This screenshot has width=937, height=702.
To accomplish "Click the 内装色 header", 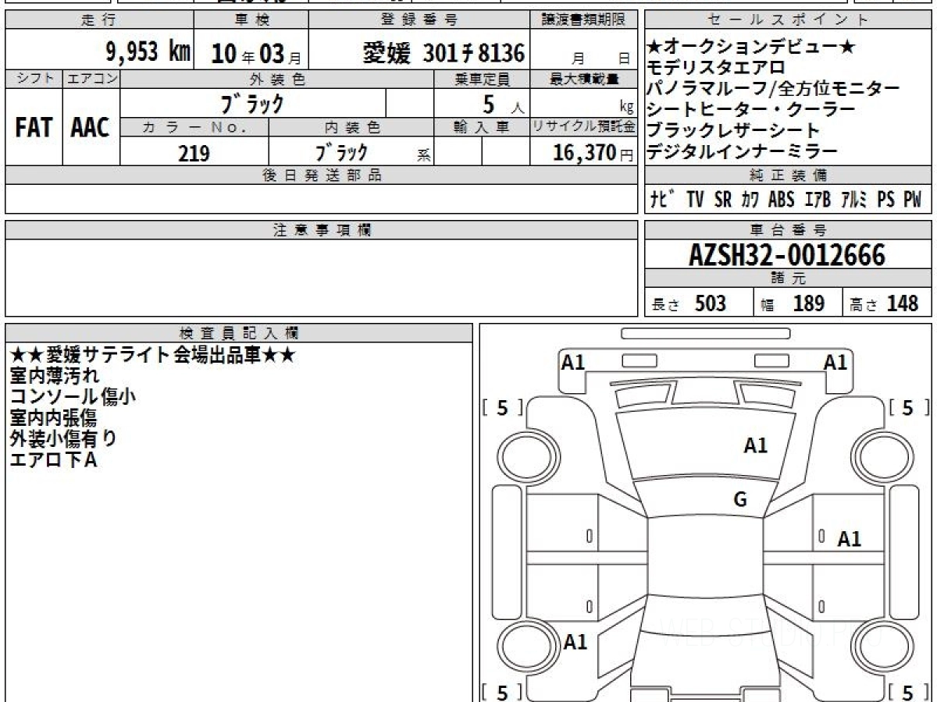I will pos(351,127).
